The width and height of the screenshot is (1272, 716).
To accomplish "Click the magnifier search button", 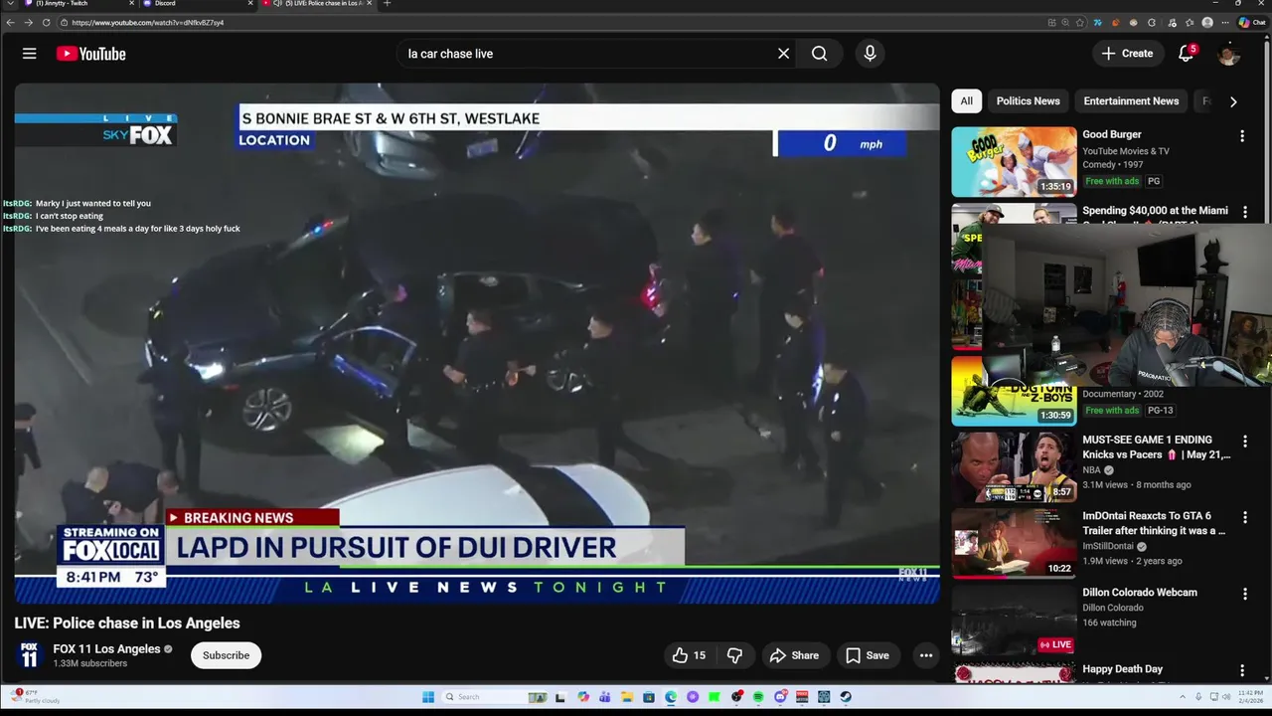I will point(819,54).
